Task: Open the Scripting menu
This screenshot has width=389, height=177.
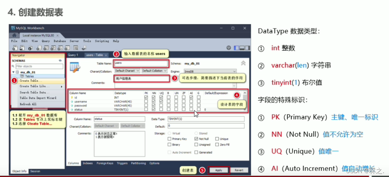Action: [102, 41]
